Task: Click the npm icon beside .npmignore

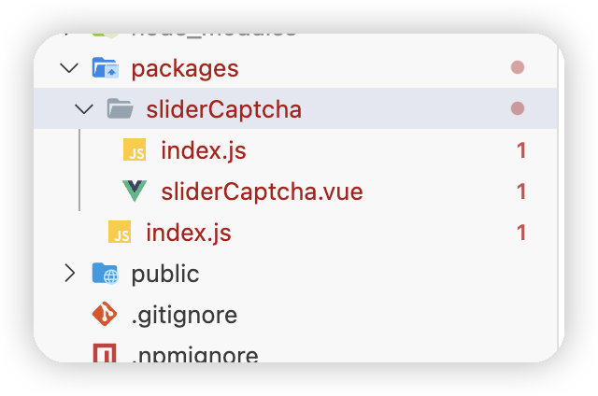Action: click(x=105, y=355)
